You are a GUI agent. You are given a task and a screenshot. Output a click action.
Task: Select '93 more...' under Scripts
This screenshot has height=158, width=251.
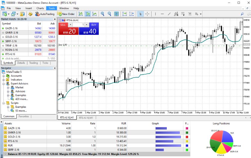21,111
